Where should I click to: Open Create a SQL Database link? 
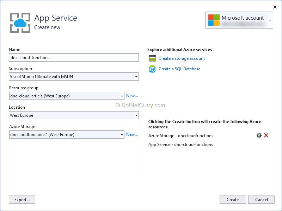point(179,69)
